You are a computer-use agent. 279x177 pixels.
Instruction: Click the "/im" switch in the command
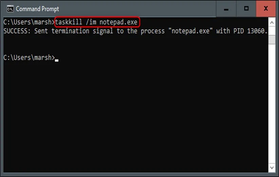91,22
